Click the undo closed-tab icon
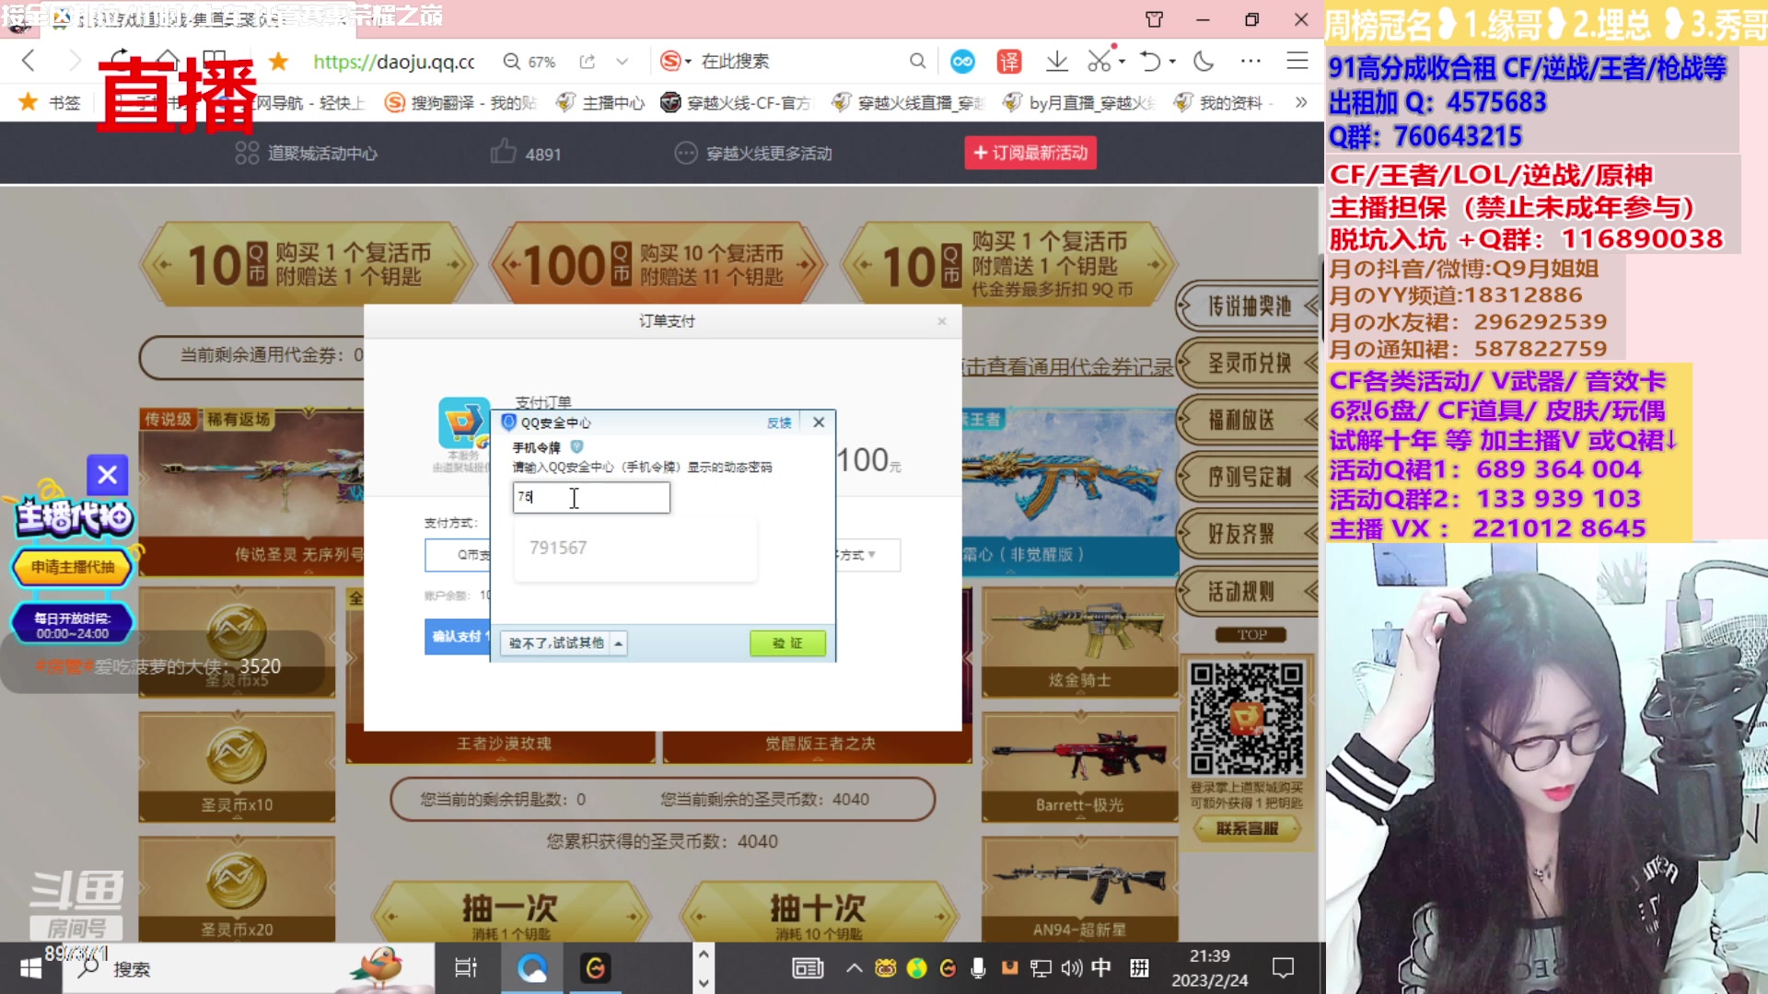Screen dimensions: 1768x994 [1150, 62]
